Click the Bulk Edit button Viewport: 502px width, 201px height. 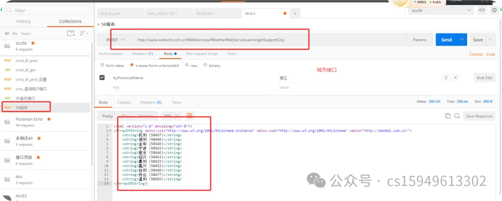[x=484, y=78]
